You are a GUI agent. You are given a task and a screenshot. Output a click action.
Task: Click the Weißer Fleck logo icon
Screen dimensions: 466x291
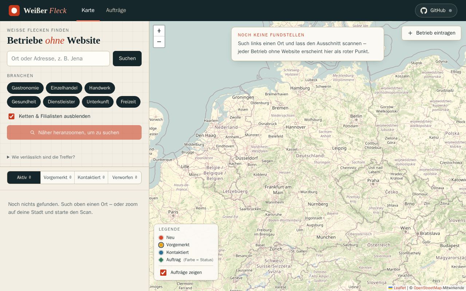point(14,11)
